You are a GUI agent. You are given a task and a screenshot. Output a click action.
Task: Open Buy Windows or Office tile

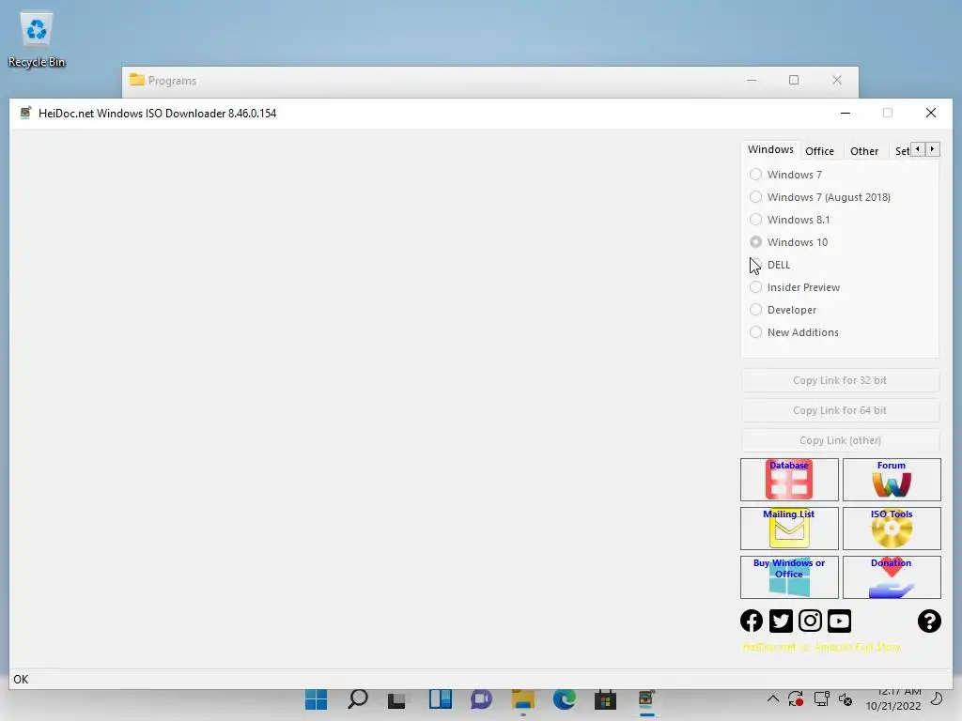click(x=789, y=577)
